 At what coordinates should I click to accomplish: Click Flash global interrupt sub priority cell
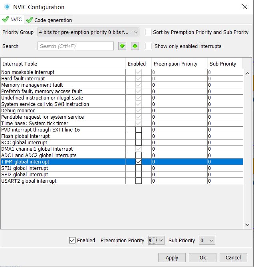click(x=225, y=136)
